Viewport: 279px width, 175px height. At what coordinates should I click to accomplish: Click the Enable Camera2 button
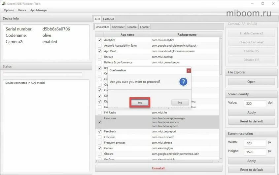click(x=251, y=33)
